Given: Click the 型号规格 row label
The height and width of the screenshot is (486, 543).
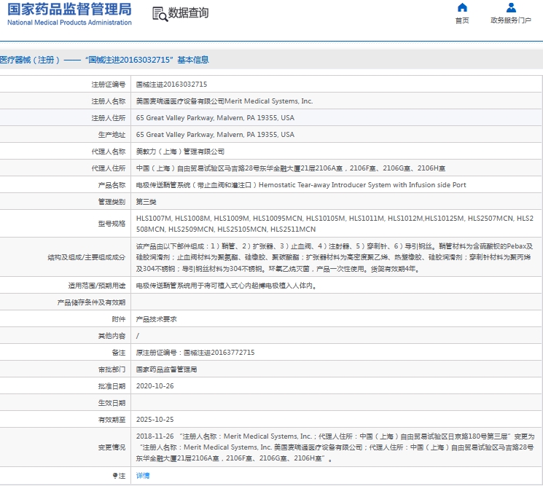Looking at the screenshot, I should pos(112,224).
